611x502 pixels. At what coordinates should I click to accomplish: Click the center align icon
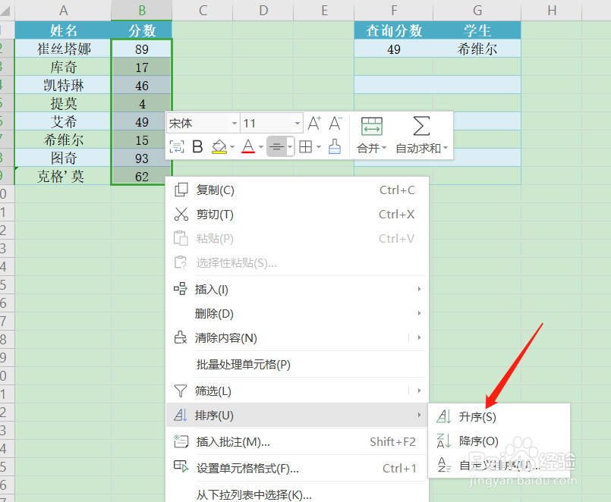(x=277, y=147)
